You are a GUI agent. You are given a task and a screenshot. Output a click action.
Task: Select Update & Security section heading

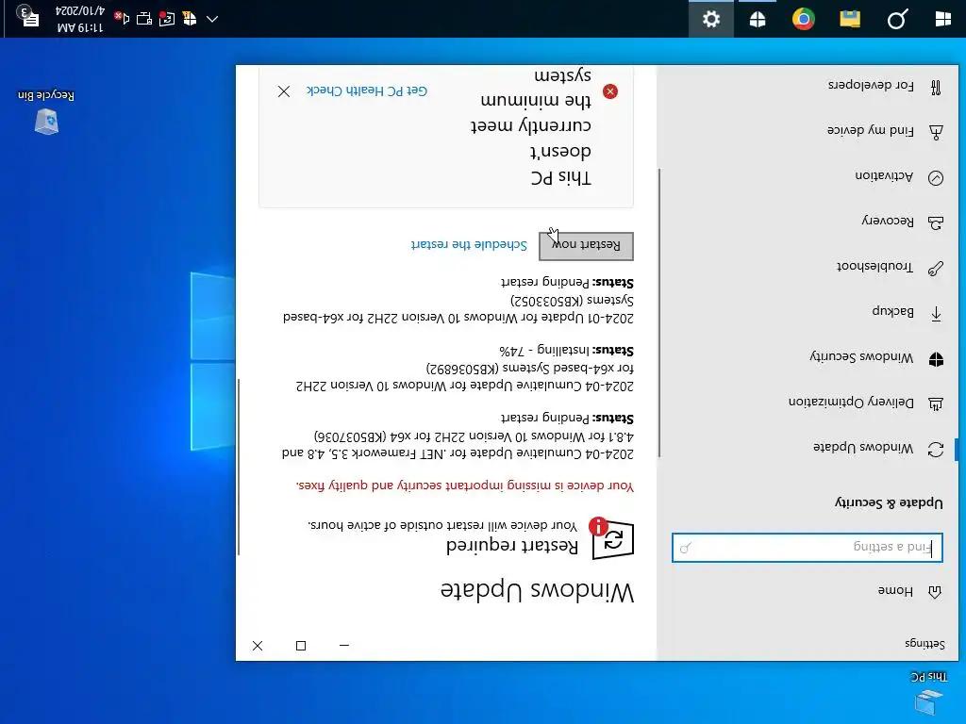[x=889, y=503]
